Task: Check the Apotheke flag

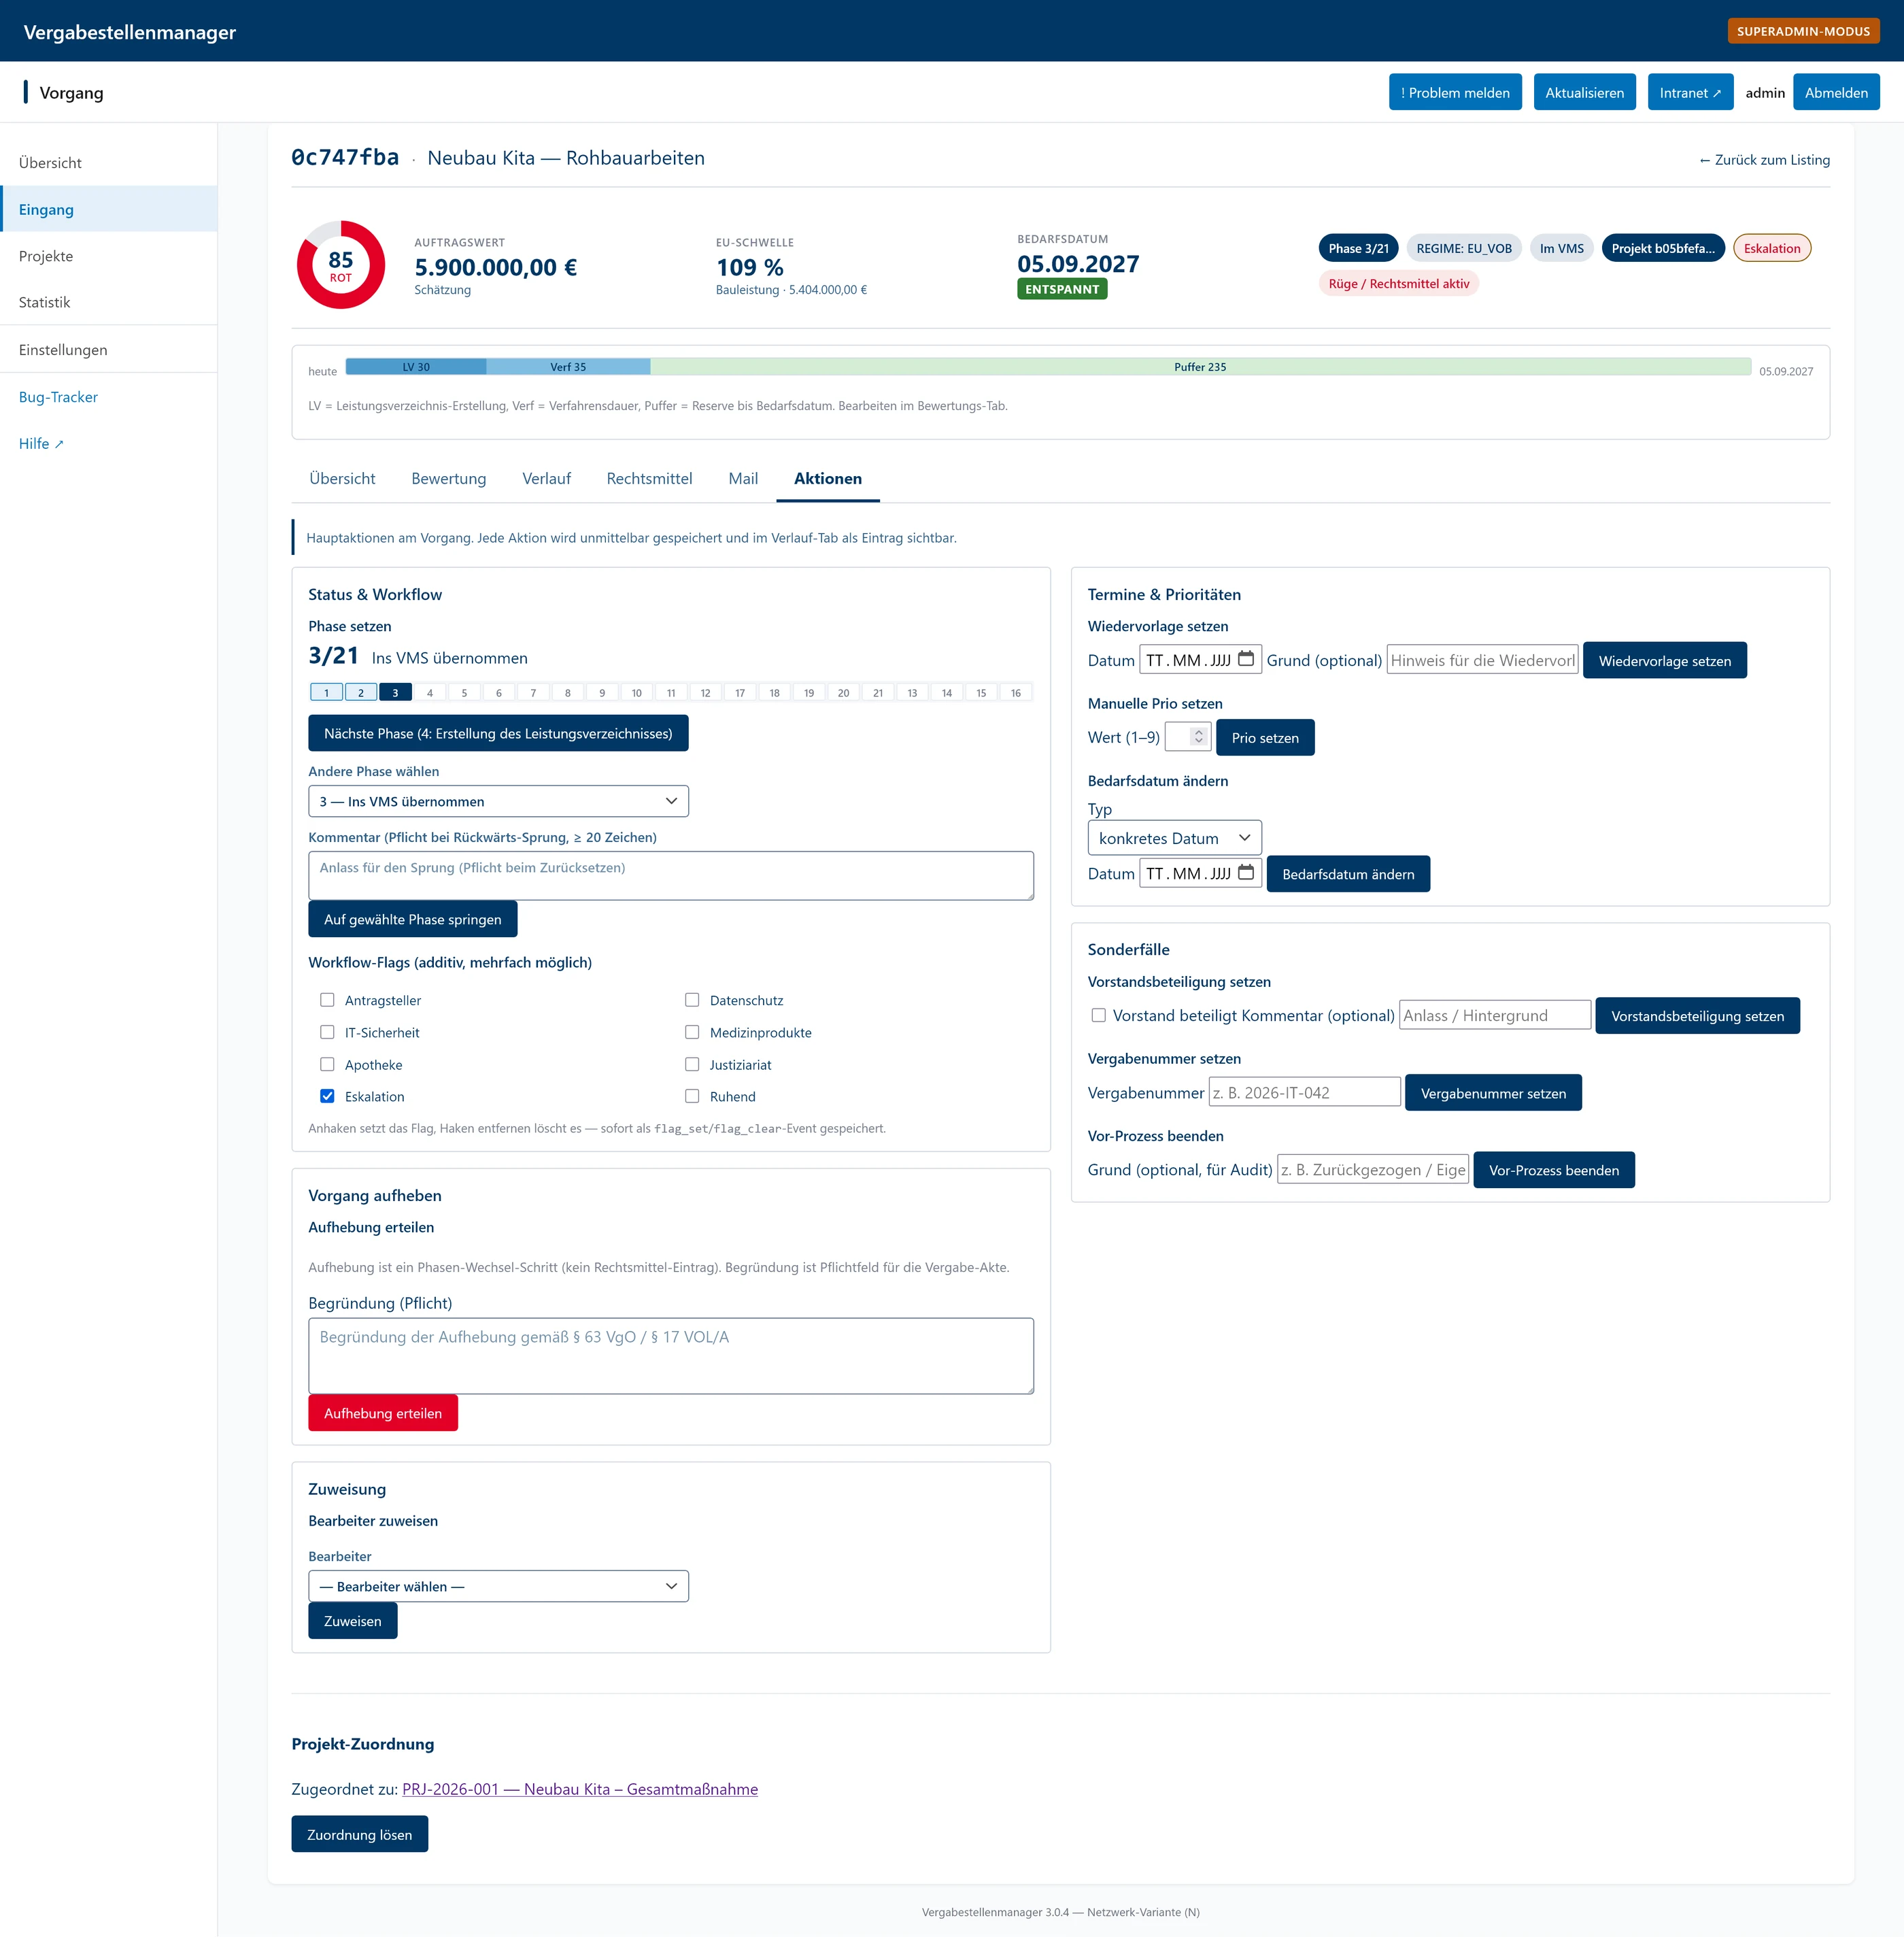Action: [327, 1064]
